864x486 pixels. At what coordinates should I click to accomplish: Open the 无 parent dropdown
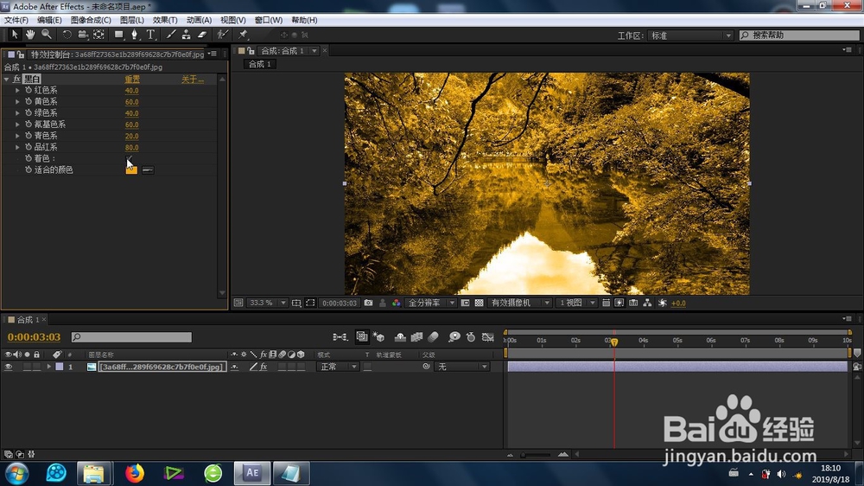461,367
